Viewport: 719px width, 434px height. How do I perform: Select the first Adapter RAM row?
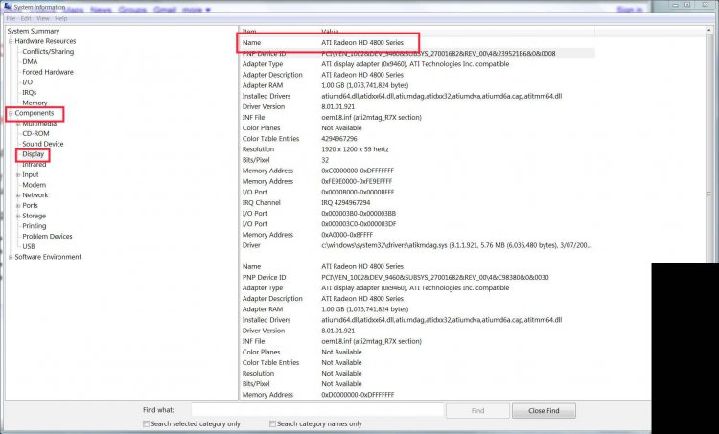point(417,85)
